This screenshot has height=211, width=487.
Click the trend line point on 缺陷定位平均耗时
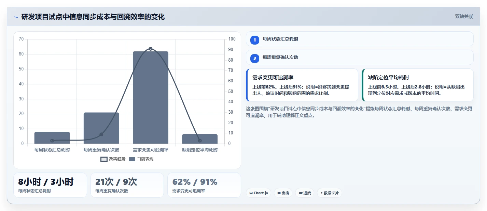click(200, 141)
